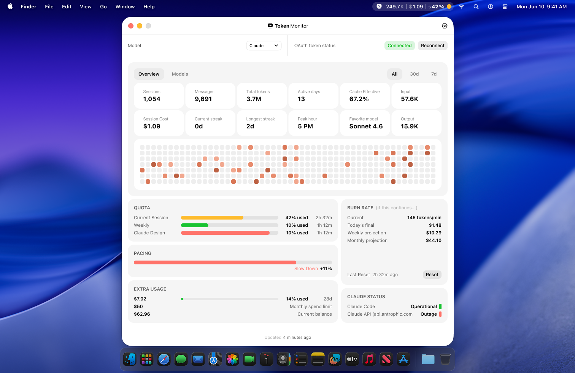Click the Pacing progress bar
The image size is (575, 373).
[233, 262]
